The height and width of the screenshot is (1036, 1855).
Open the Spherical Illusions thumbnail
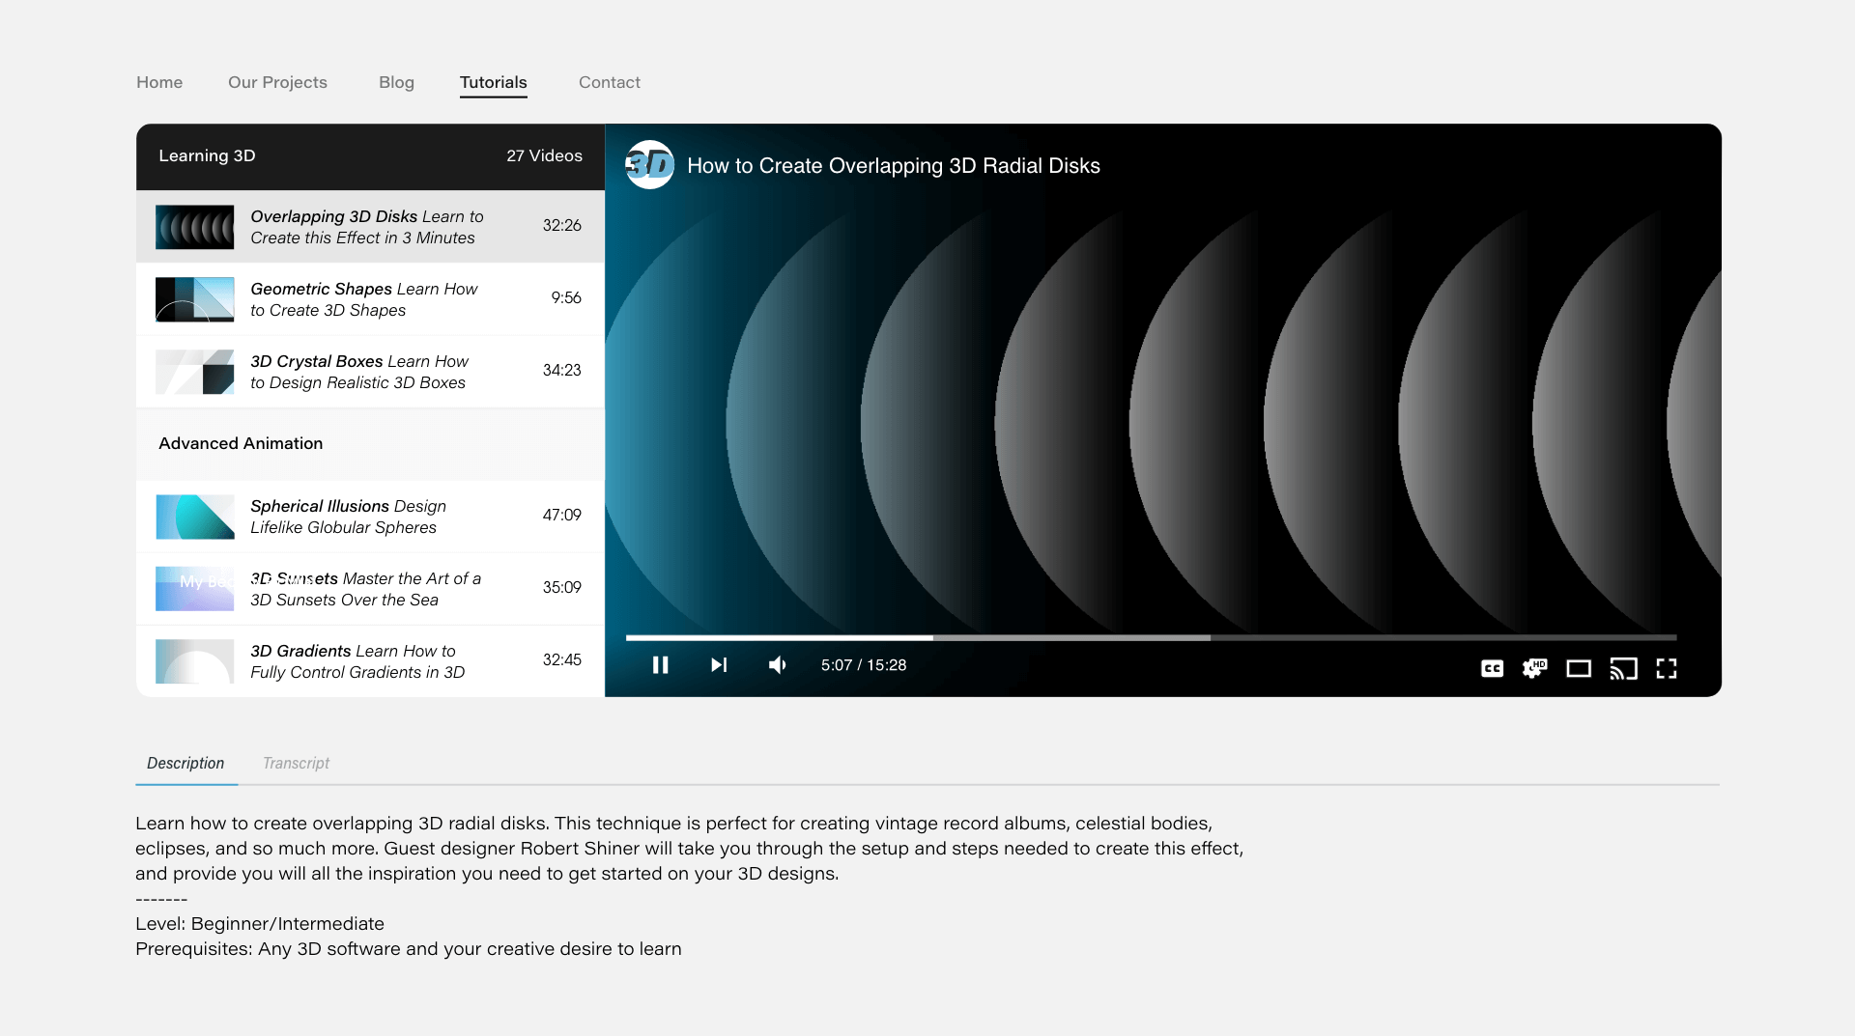click(x=195, y=517)
